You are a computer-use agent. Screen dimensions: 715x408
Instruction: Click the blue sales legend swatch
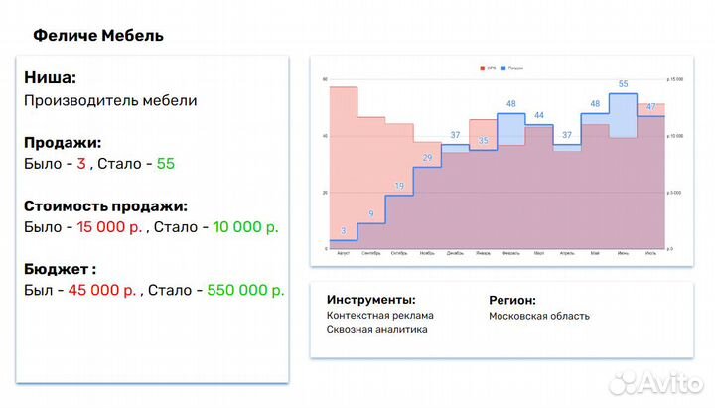pos(504,68)
